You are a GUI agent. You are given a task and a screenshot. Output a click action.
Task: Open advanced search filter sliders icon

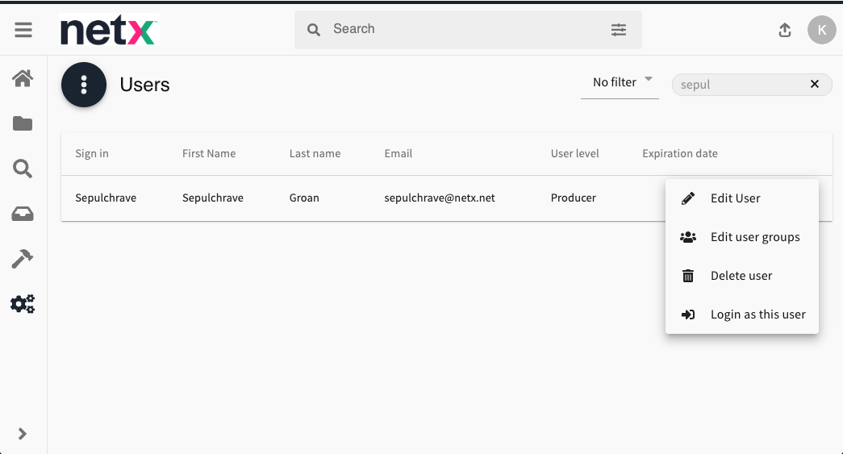[618, 30]
